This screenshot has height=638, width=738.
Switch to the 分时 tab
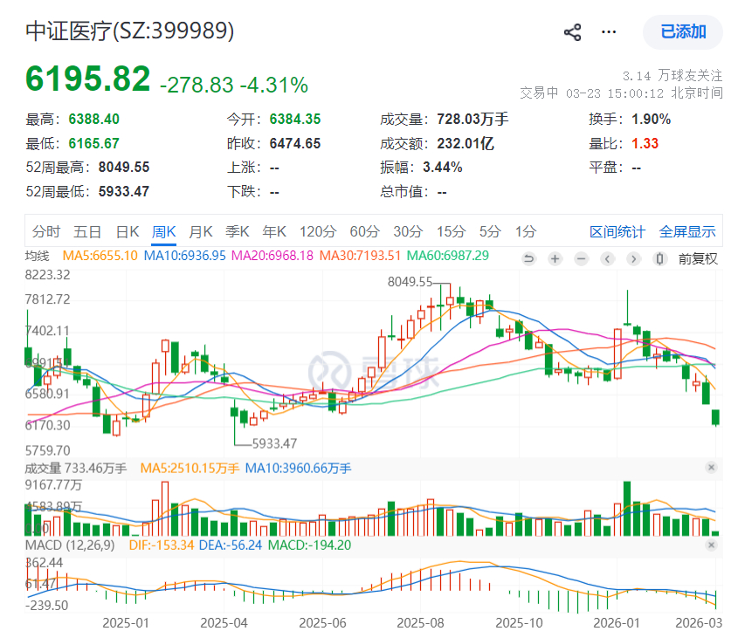click(46, 231)
